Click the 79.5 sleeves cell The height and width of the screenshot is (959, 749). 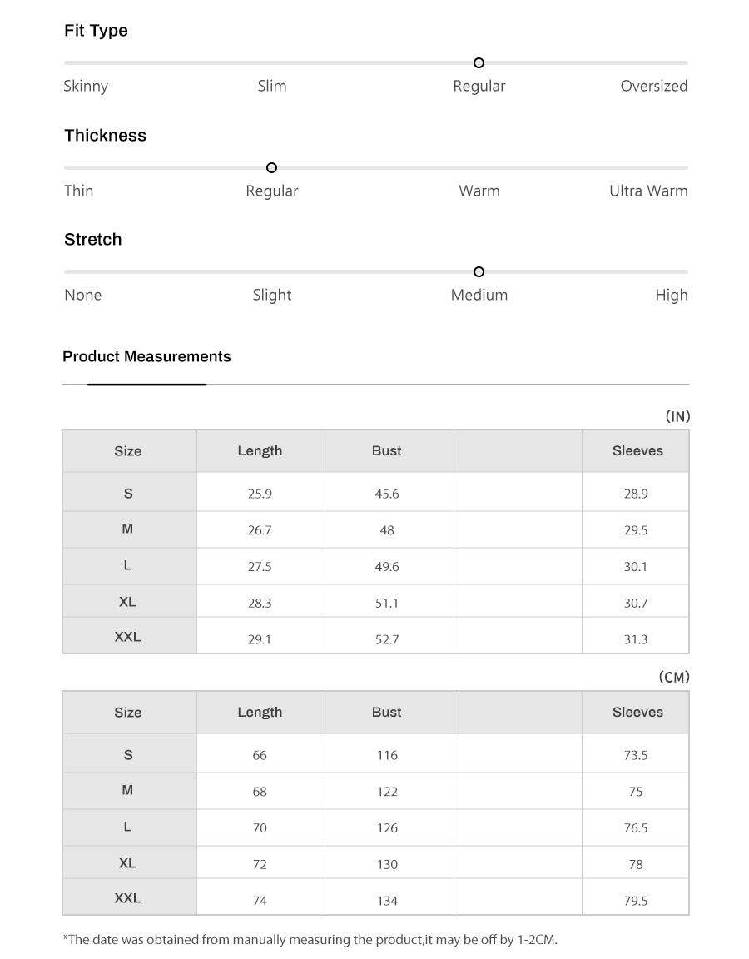pos(636,901)
